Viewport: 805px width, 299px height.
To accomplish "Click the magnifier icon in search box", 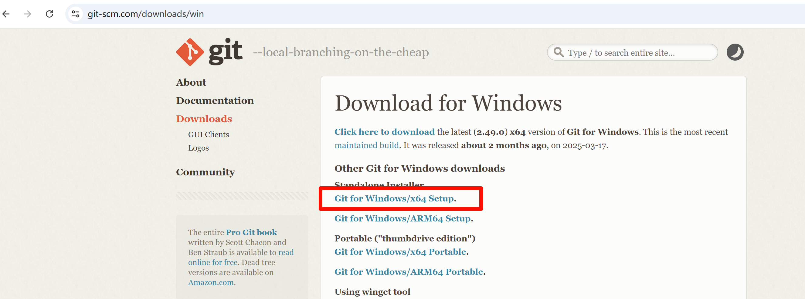I will 559,52.
